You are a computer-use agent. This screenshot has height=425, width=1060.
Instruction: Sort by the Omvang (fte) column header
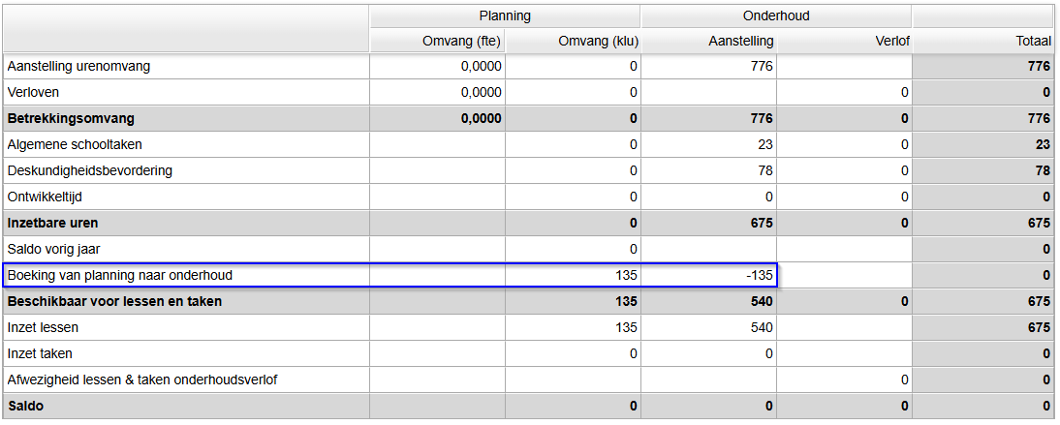tap(437, 42)
